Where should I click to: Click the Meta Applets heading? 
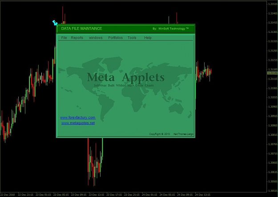click(125, 77)
